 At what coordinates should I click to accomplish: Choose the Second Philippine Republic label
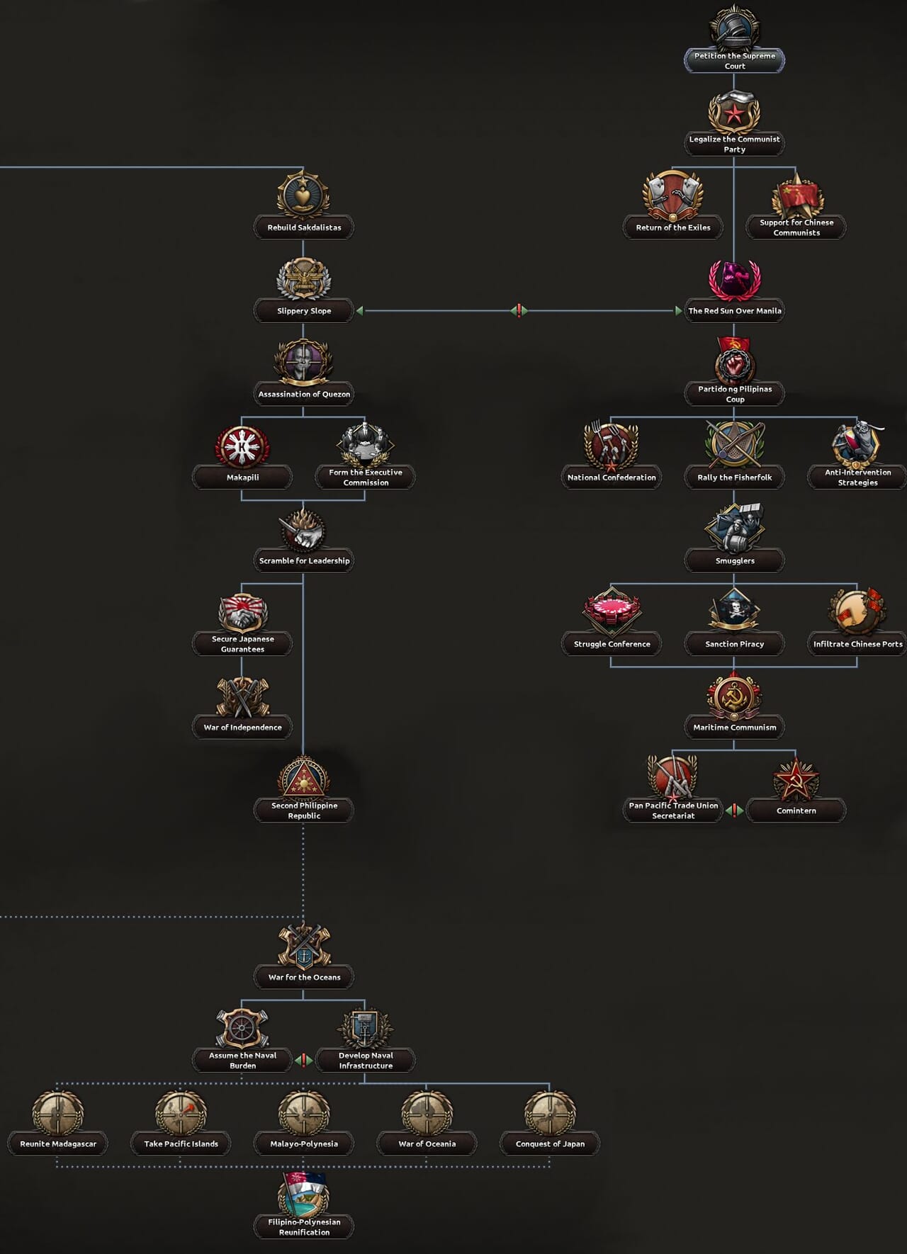pos(304,810)
